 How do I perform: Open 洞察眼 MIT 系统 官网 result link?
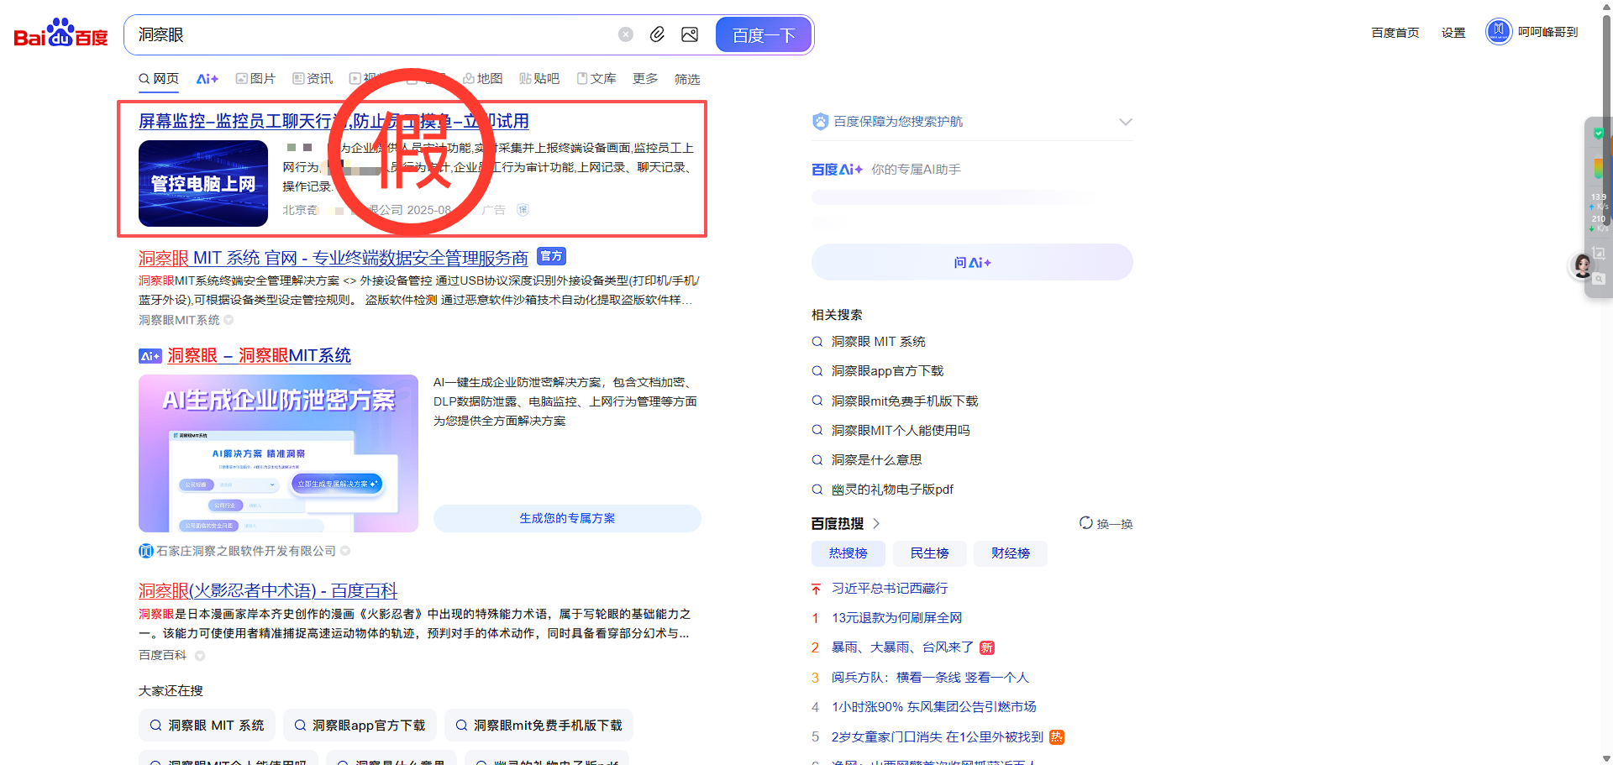pos(333,258)
